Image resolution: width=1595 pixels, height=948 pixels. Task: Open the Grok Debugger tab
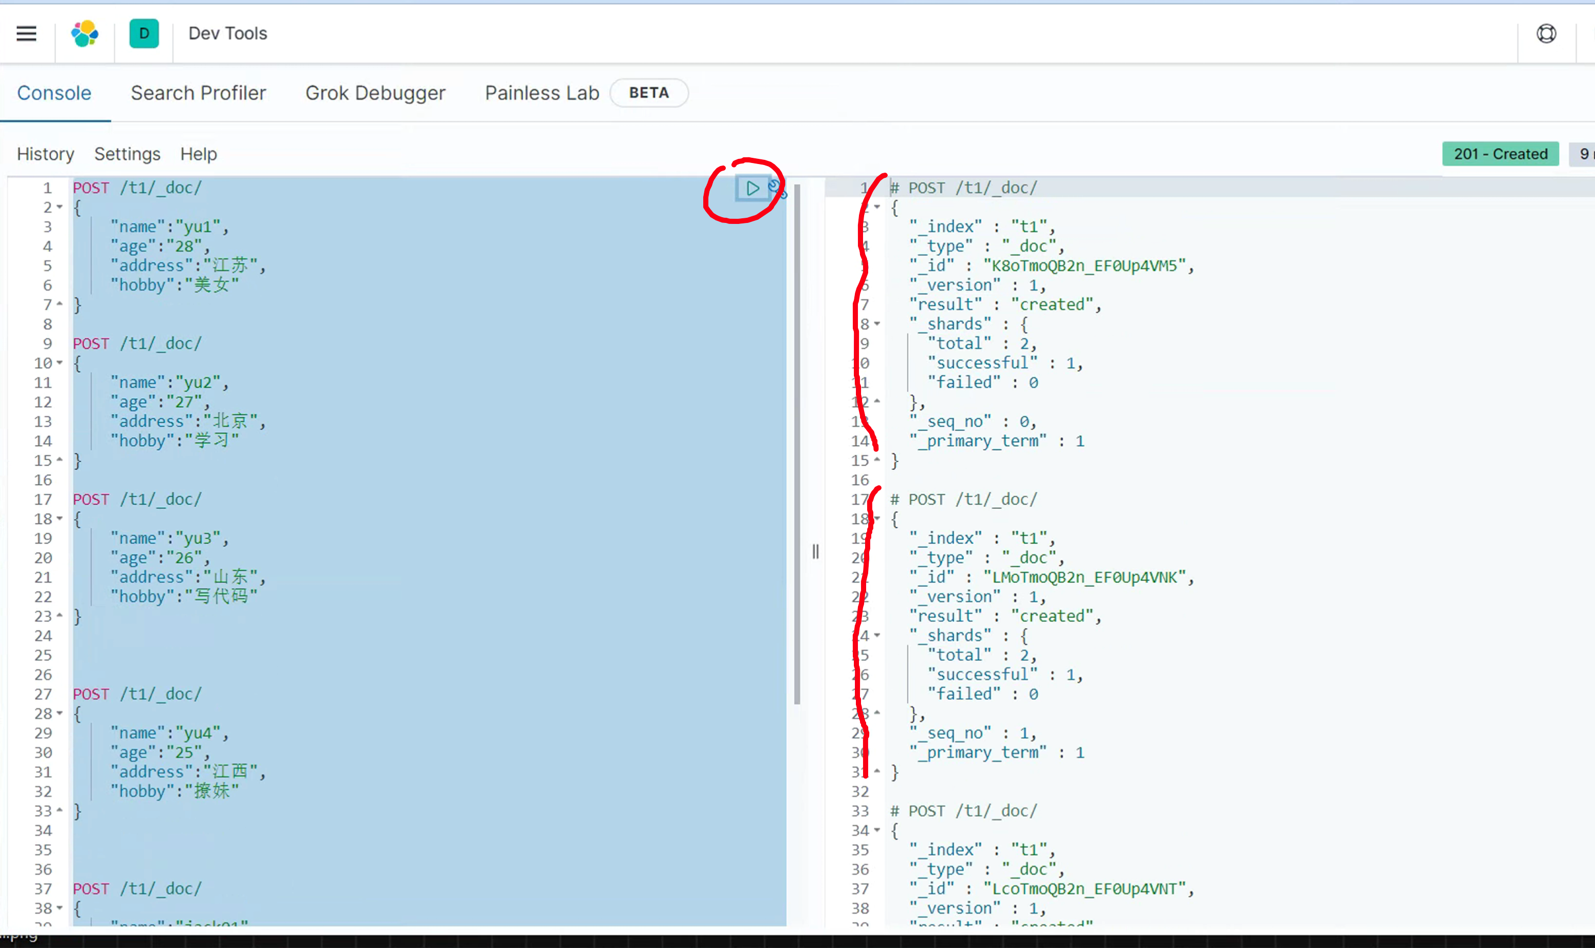(375, 93)
